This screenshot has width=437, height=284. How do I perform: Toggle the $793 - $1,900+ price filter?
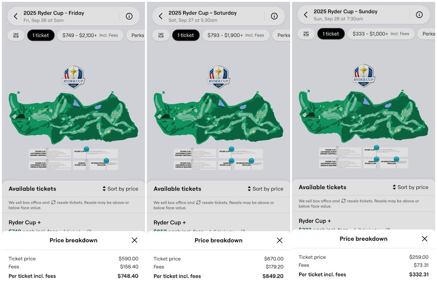[236, 35]
